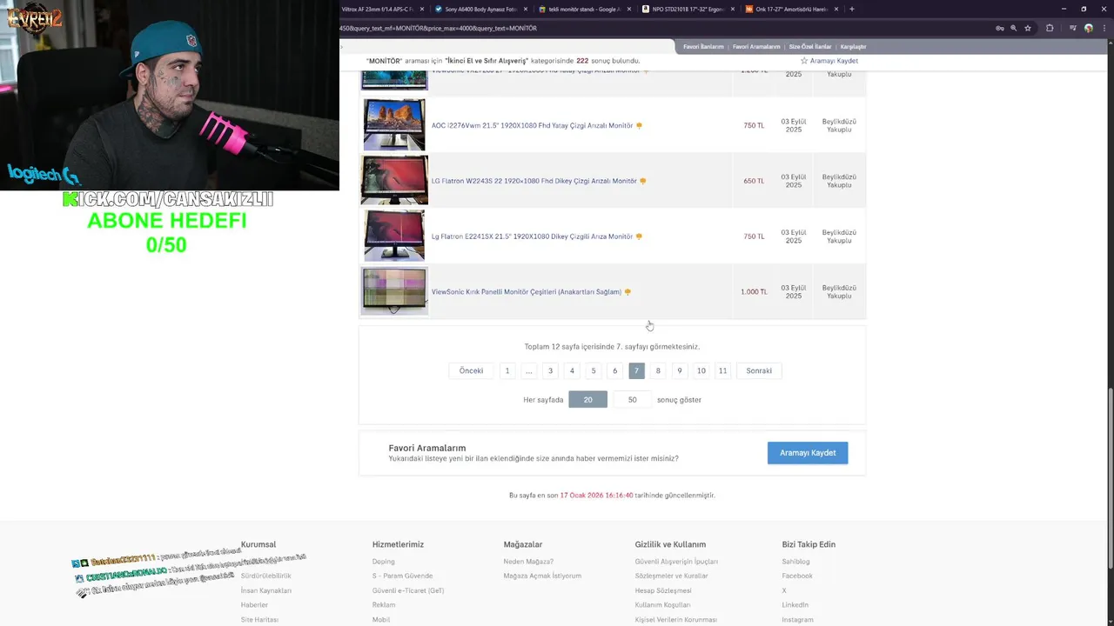
Task: Open Size Özel İlanlar menu item
Action: [x=810, y=46]
